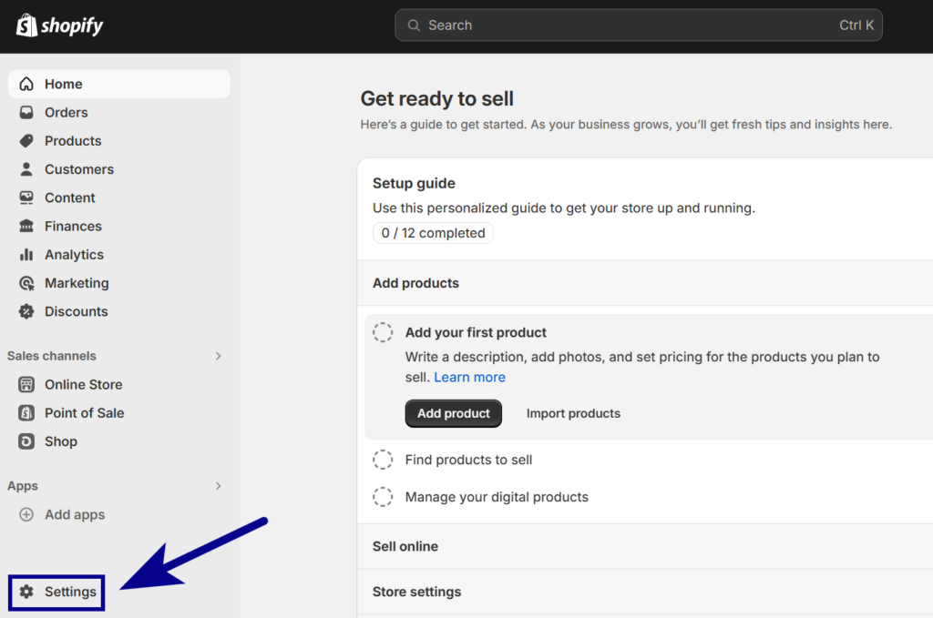Click the Setup guide heading

coord(414,183)
